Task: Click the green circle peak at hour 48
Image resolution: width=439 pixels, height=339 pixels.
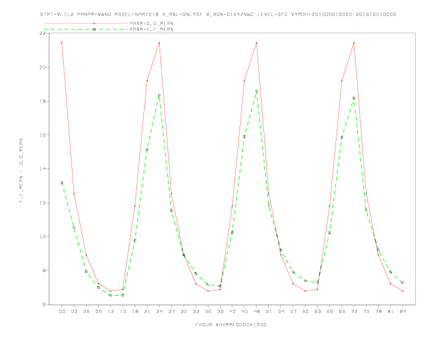Action: (257, 91)
